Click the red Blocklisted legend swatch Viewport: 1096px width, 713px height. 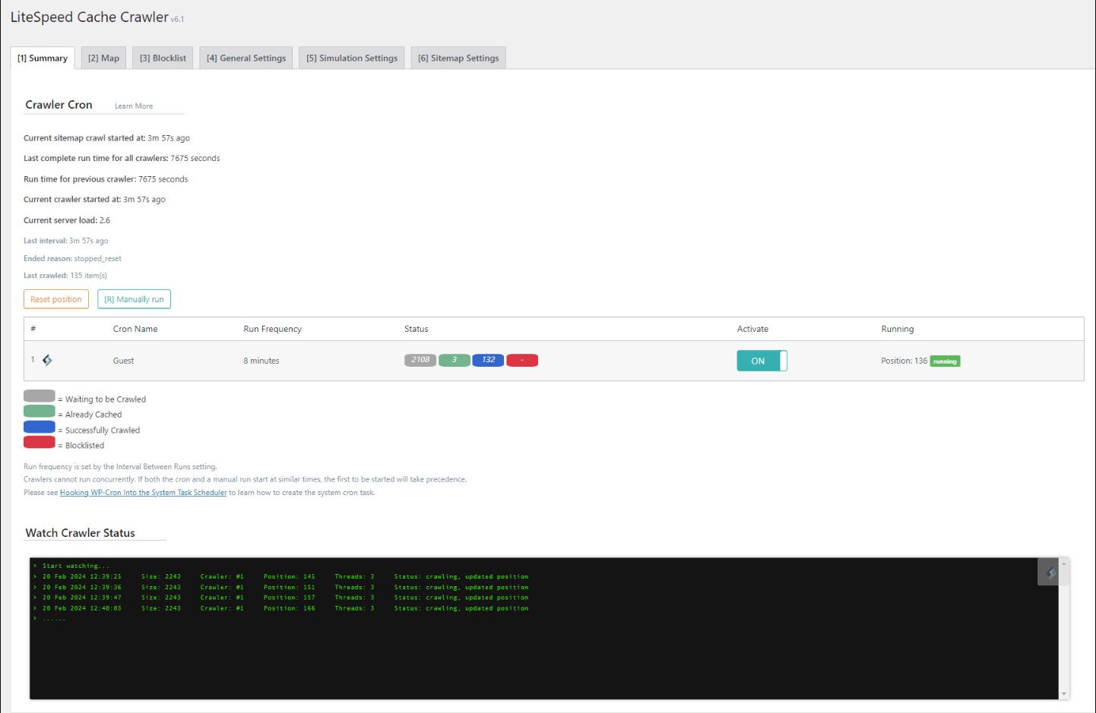coord(40,442)
